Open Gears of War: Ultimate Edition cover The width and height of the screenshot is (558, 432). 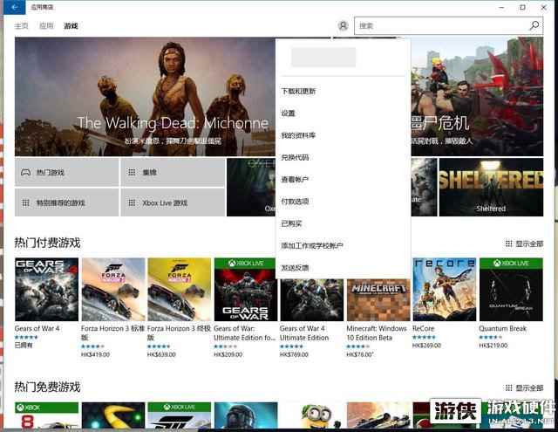pyautogui.click(x=246, y=290)
